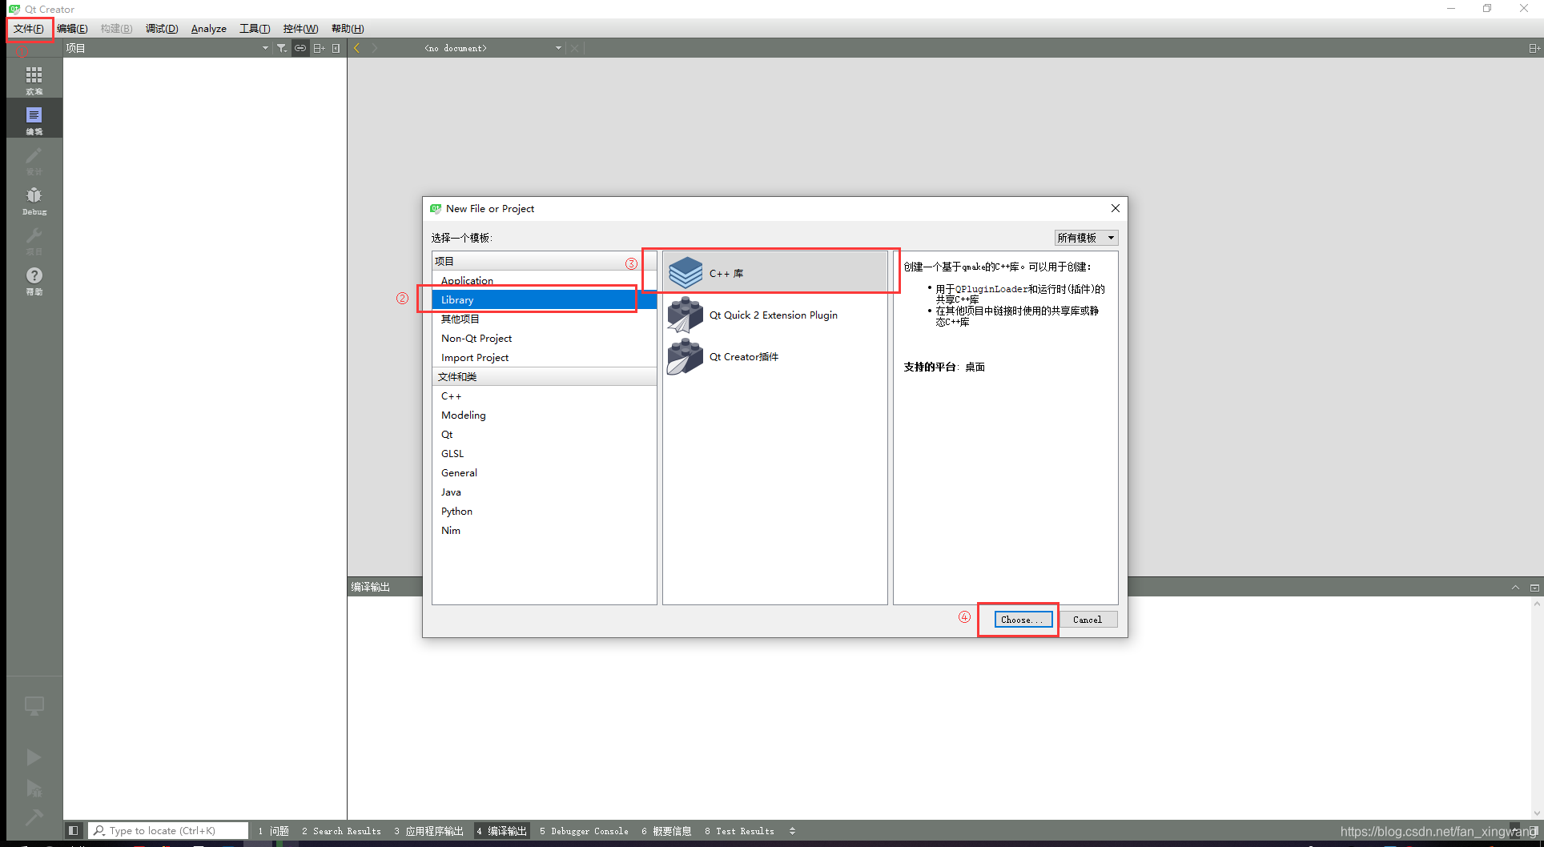Open Projects mode wrench icon

pos(34,239)
